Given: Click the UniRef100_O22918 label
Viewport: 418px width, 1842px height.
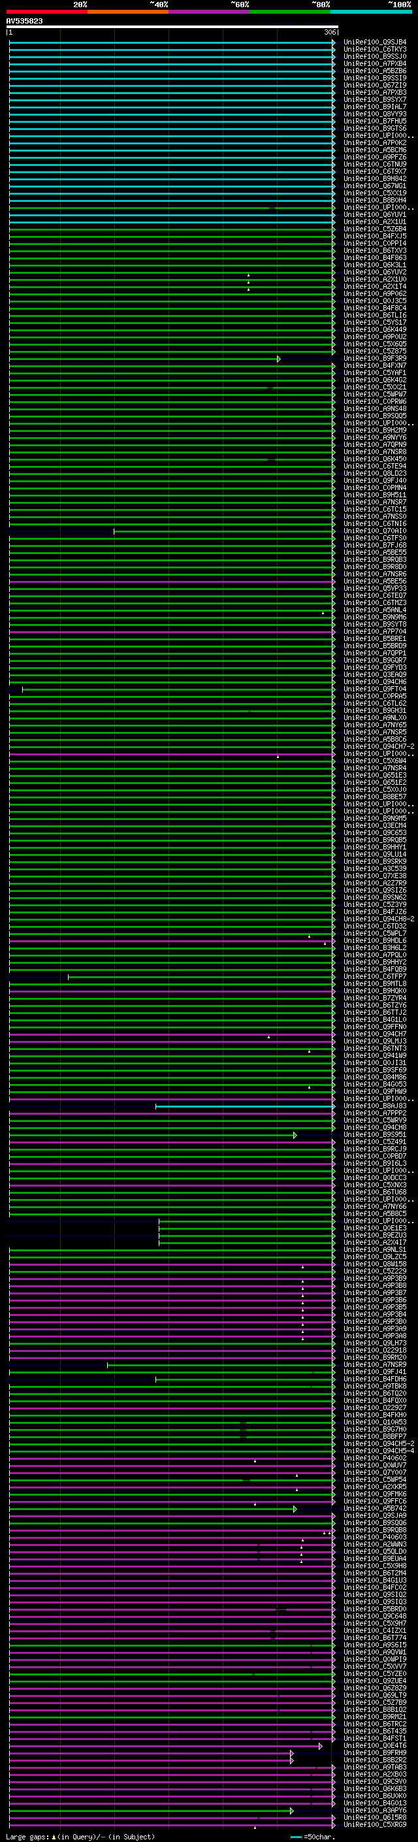Looking at the screenshot, I should (374, 1350).
